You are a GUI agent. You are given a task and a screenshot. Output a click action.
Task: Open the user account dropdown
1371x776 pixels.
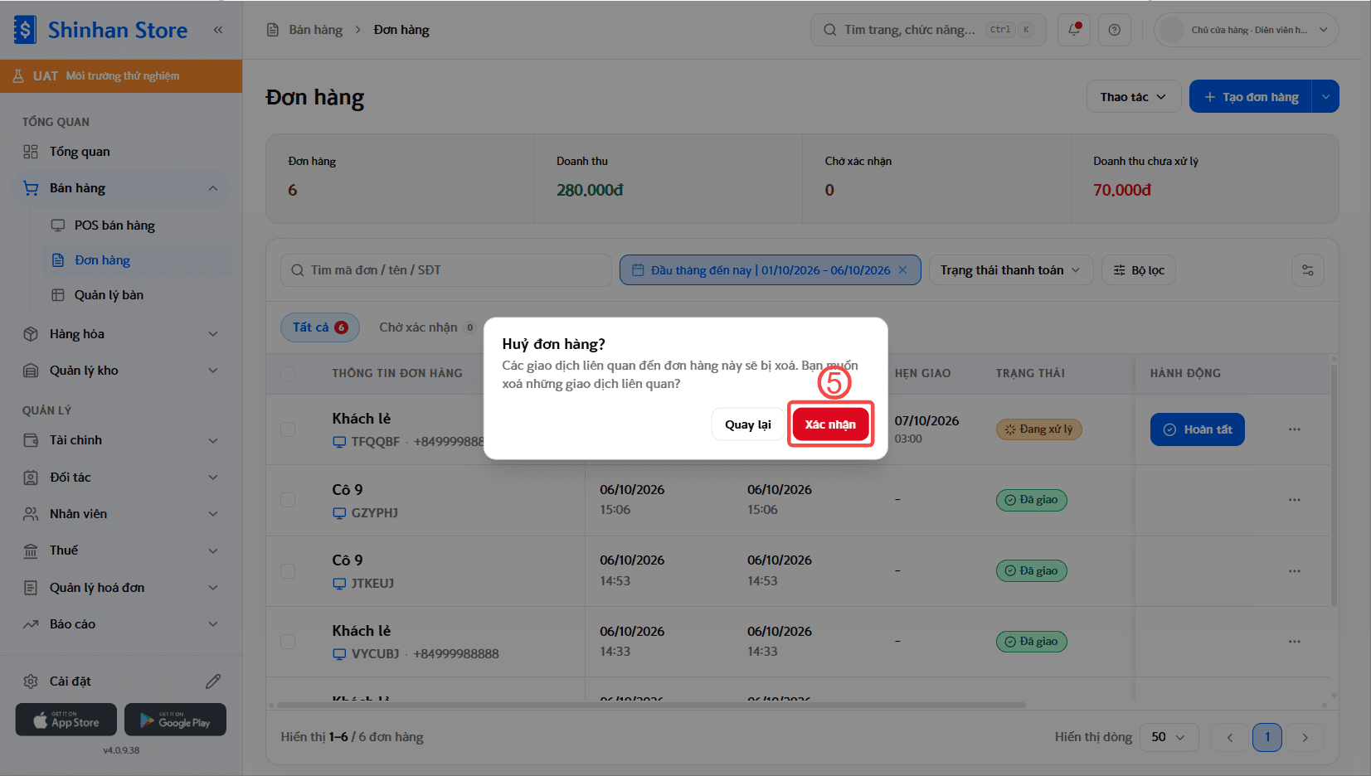pos(1246,30)
